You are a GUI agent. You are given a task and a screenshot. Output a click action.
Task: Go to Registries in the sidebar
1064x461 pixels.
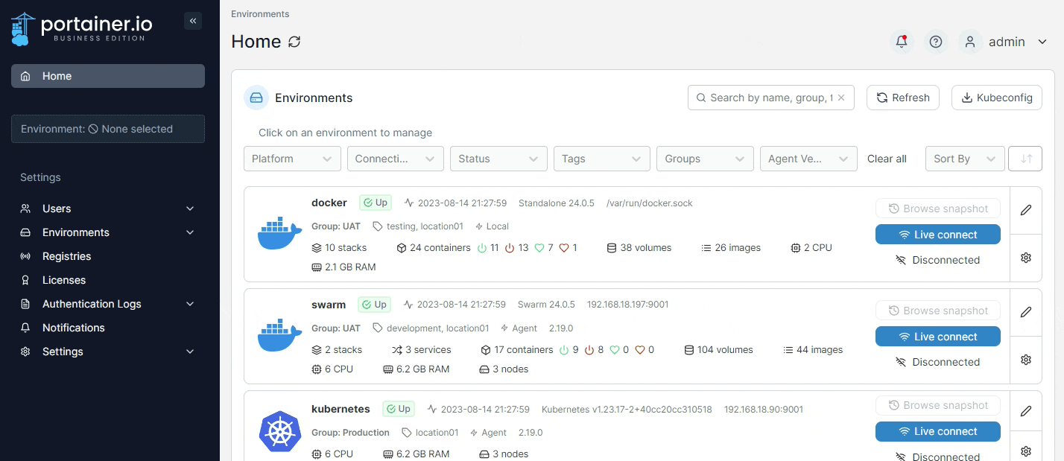pyautogui.click(x=66, y=256)
